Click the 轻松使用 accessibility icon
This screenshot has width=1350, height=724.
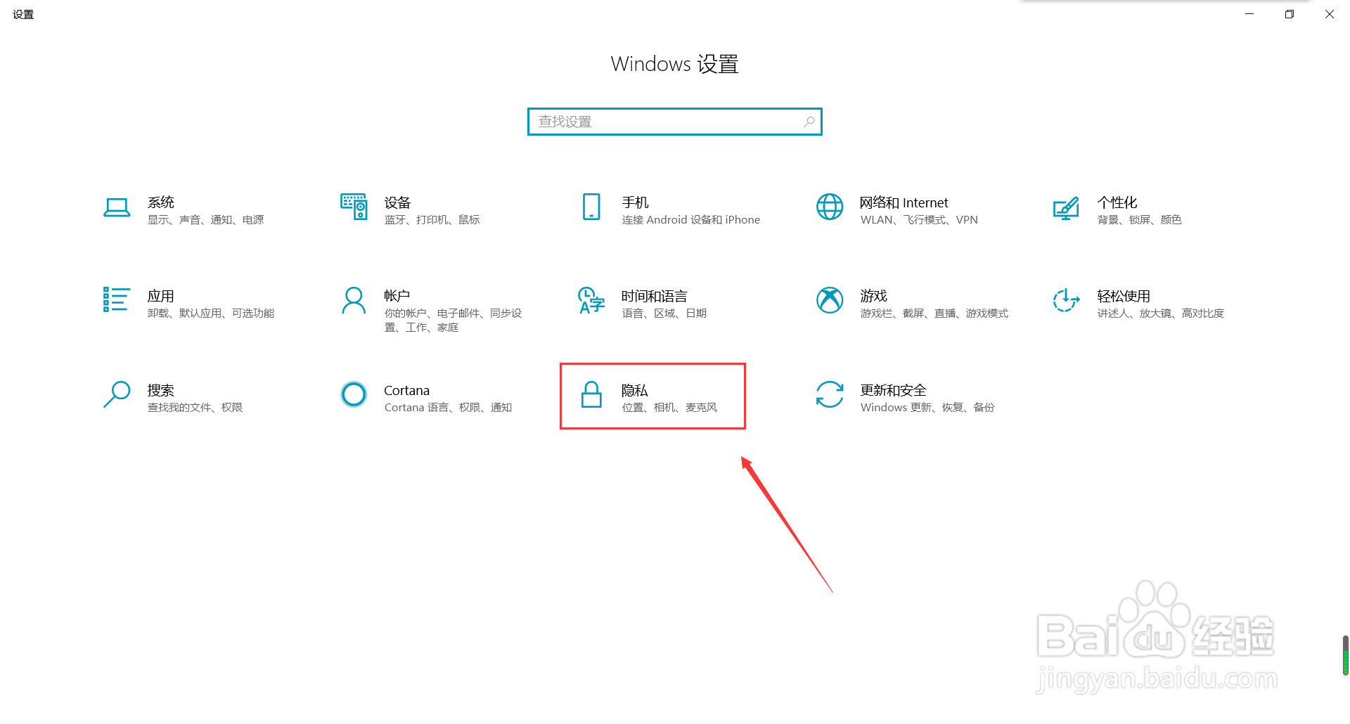(x=1066, y=300)
